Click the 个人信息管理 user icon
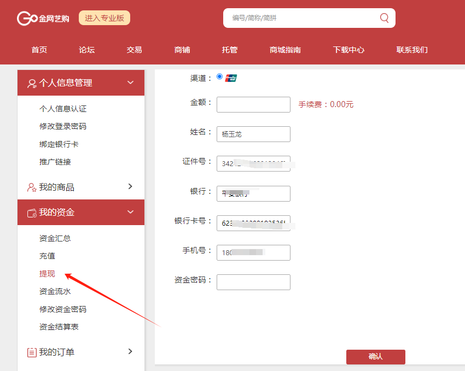 tap(32, 83)
